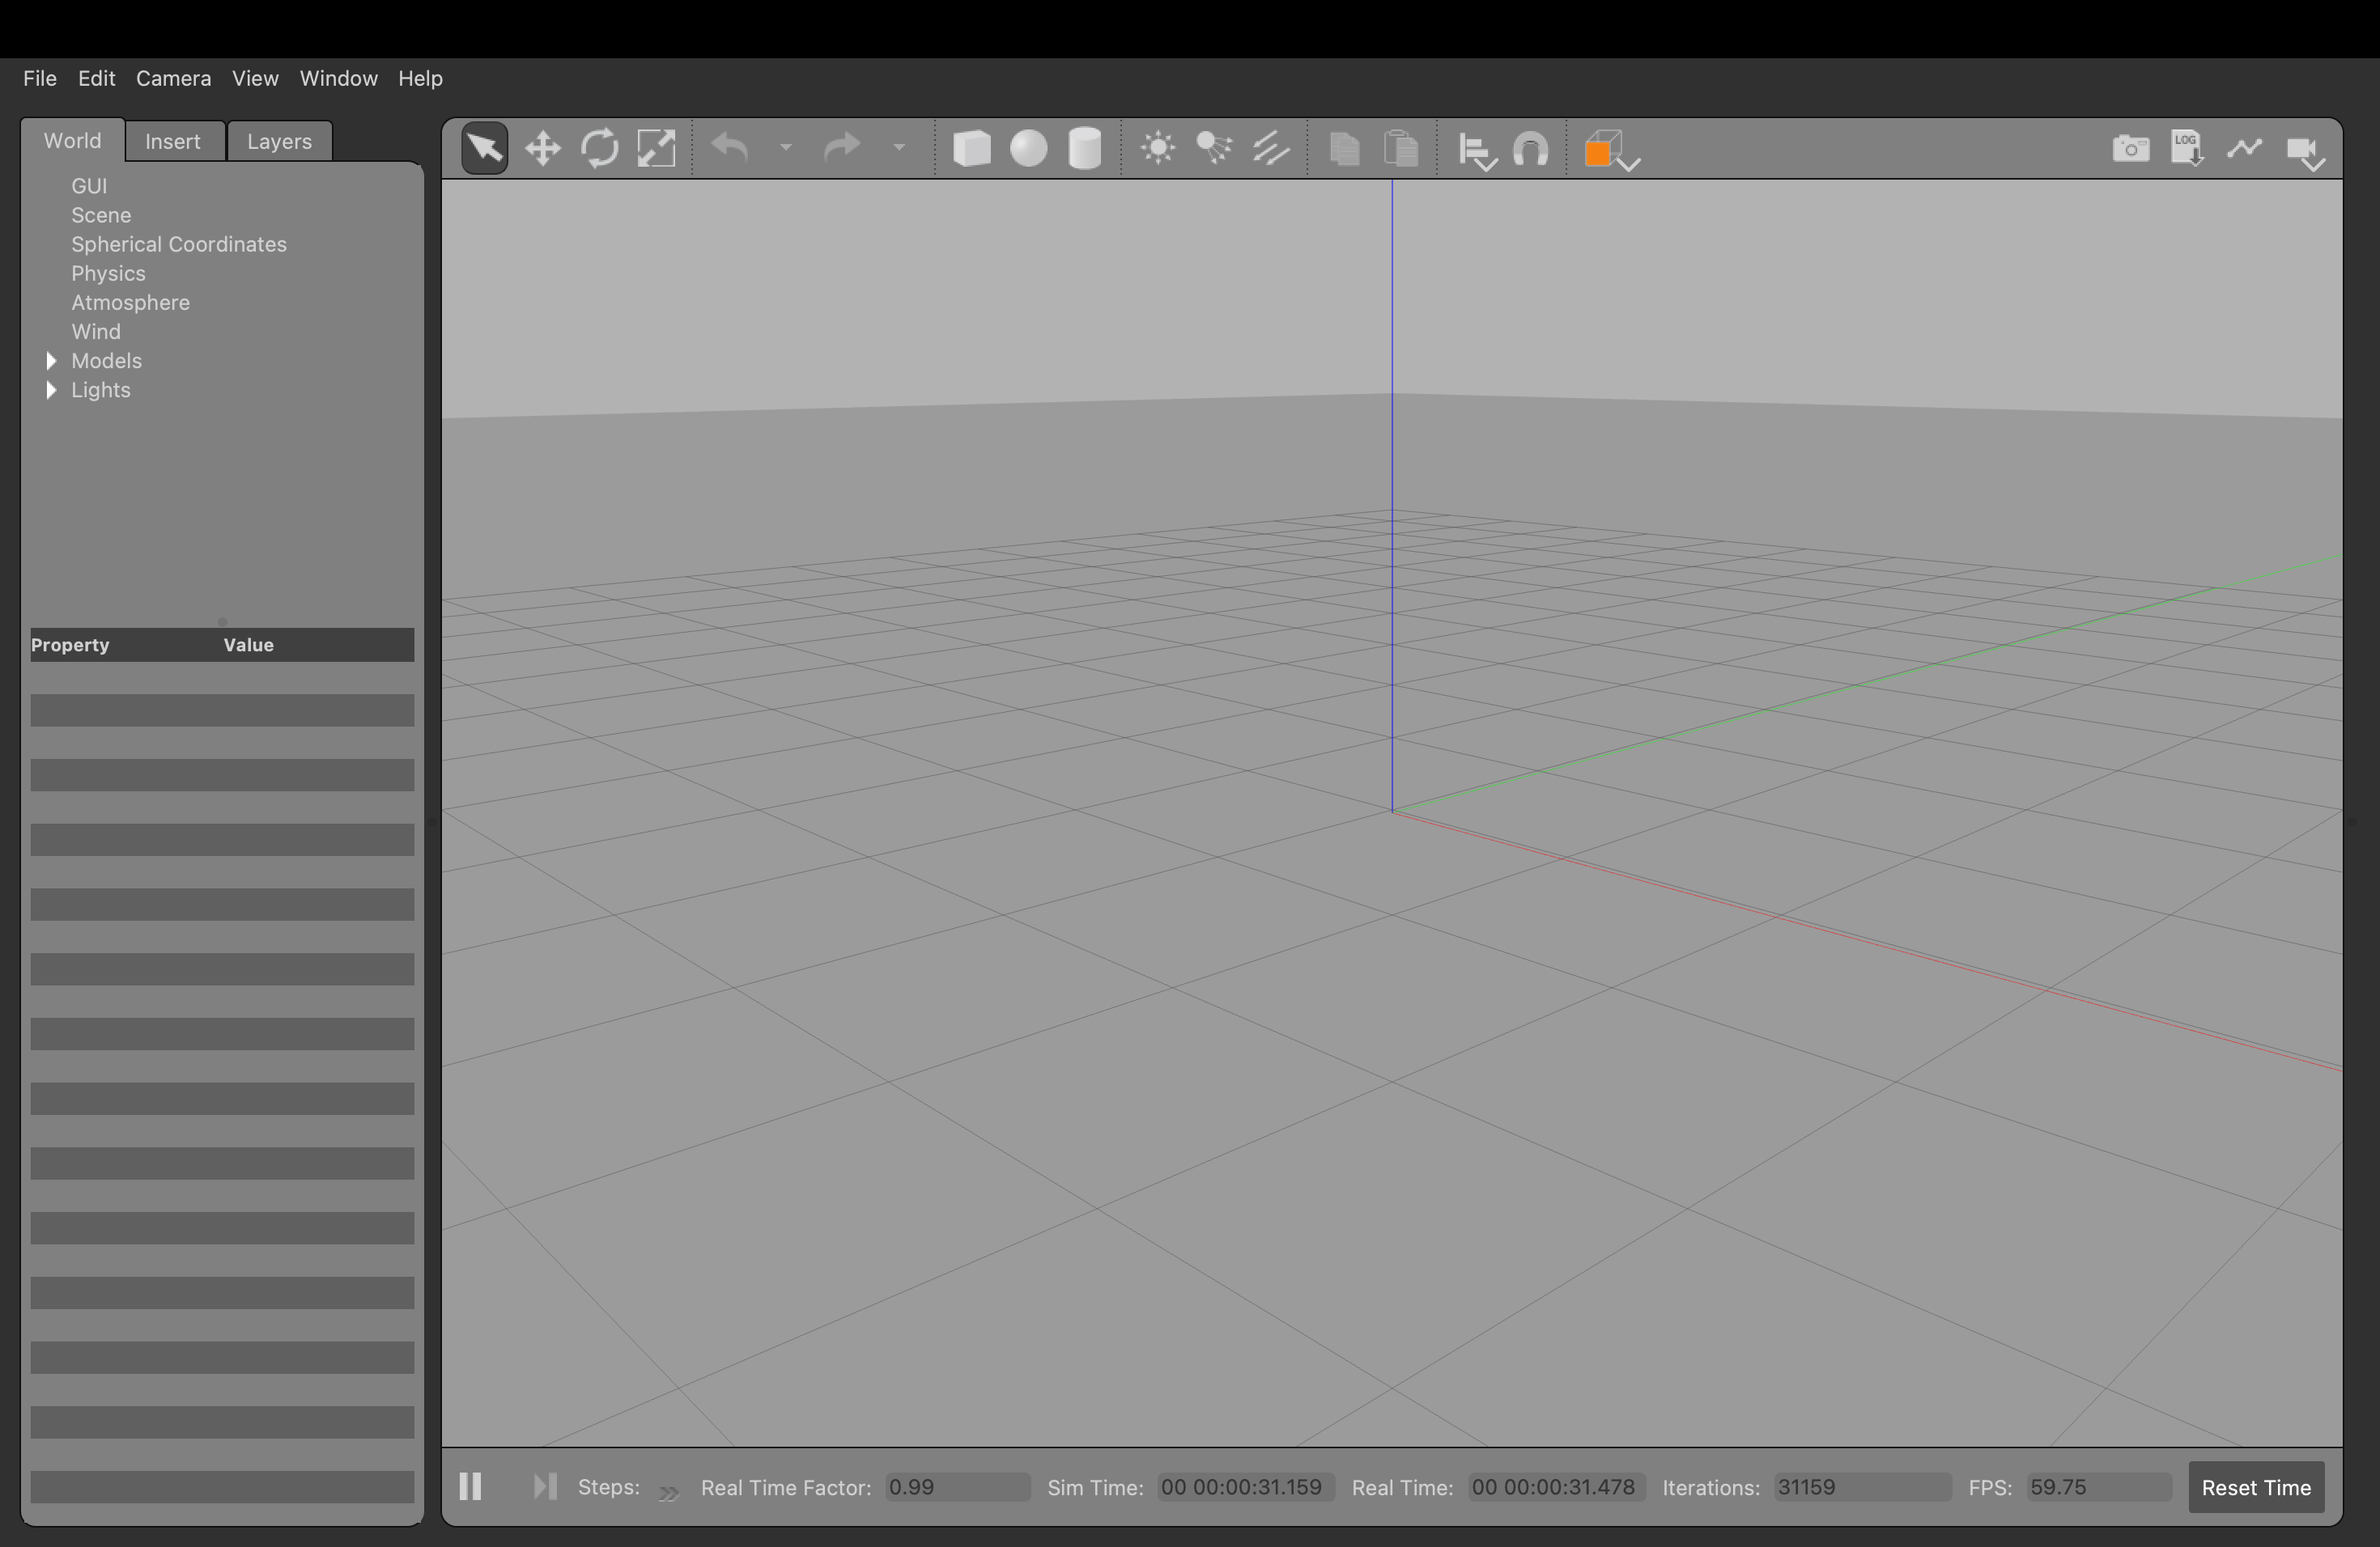2380x1547 pixels.
Task: Select Physics in the world tree
Action: point(108,273)
